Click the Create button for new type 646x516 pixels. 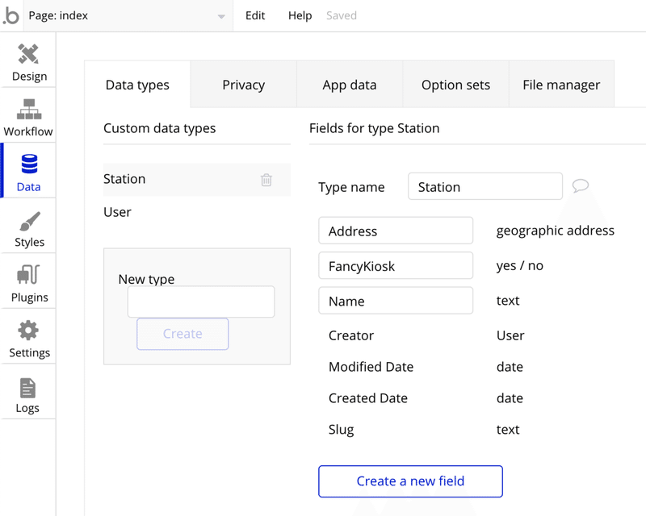pos(182,334)
